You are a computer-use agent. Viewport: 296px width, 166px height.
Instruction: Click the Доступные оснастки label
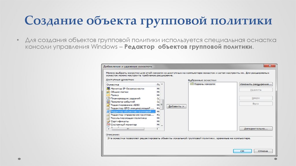120,80
